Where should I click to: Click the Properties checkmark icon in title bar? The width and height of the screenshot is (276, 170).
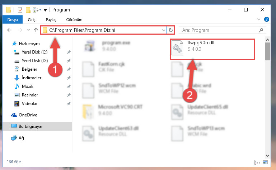click(x=20, y=10)
